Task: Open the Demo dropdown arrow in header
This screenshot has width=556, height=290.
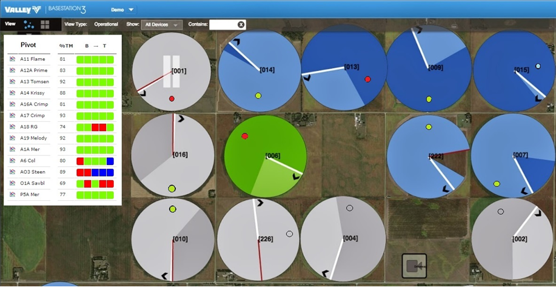Action: pyautogui.click(x=131, y=10)
